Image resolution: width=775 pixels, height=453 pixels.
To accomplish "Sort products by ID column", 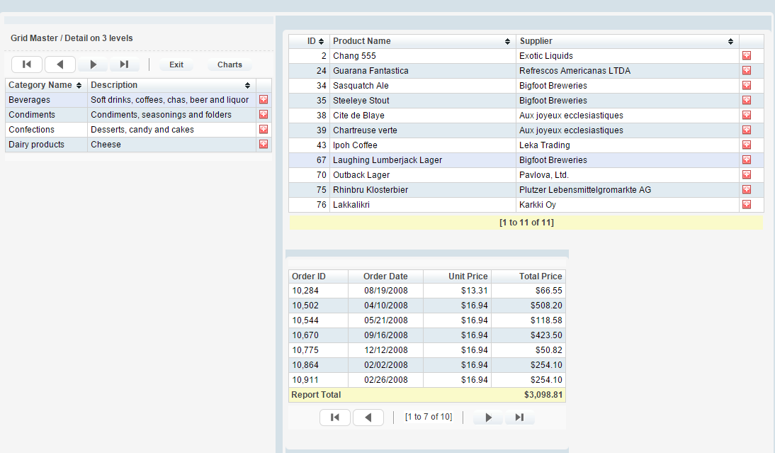I will click(315, 41).
